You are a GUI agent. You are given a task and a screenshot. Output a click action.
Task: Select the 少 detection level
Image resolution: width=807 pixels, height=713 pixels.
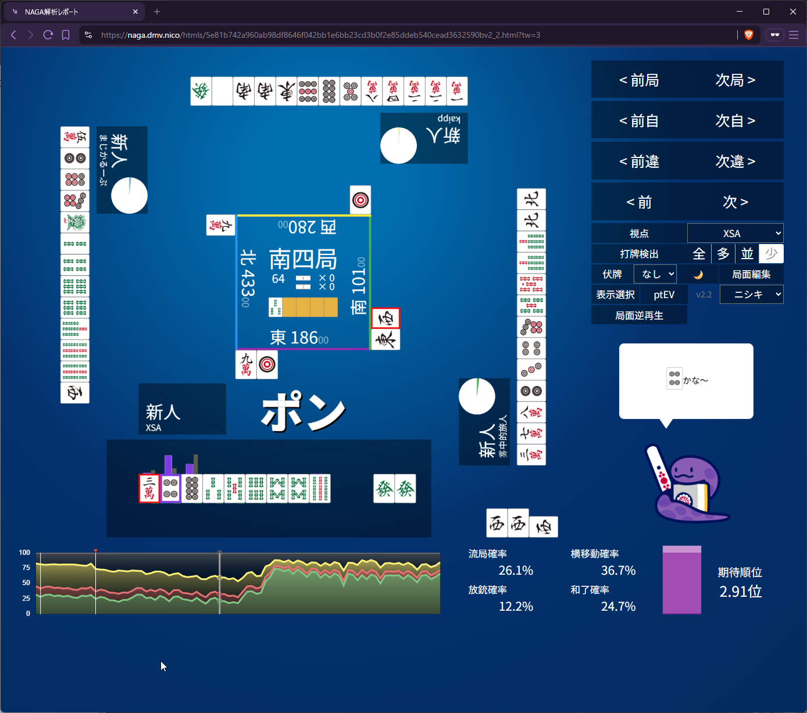pos(772,254)
